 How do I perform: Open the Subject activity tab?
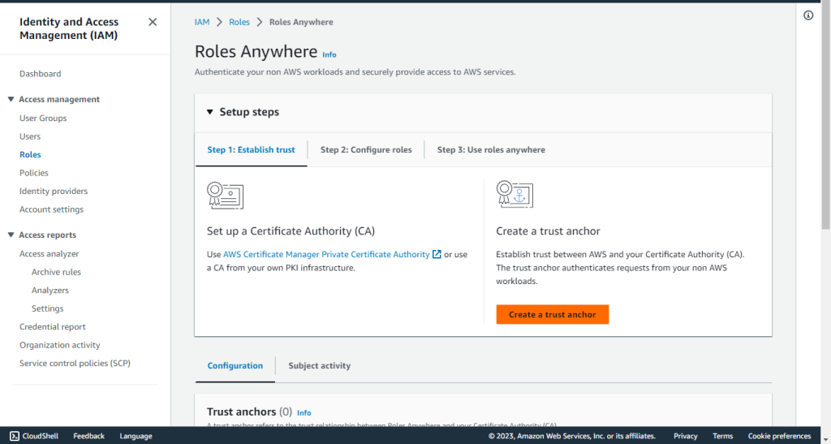(319, 365)
